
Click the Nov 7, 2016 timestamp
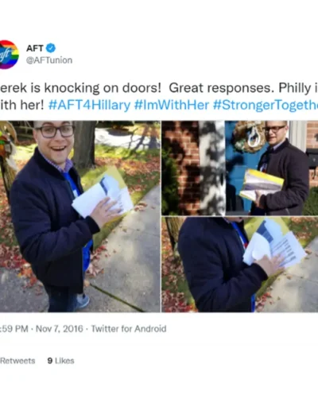(60, 329)
